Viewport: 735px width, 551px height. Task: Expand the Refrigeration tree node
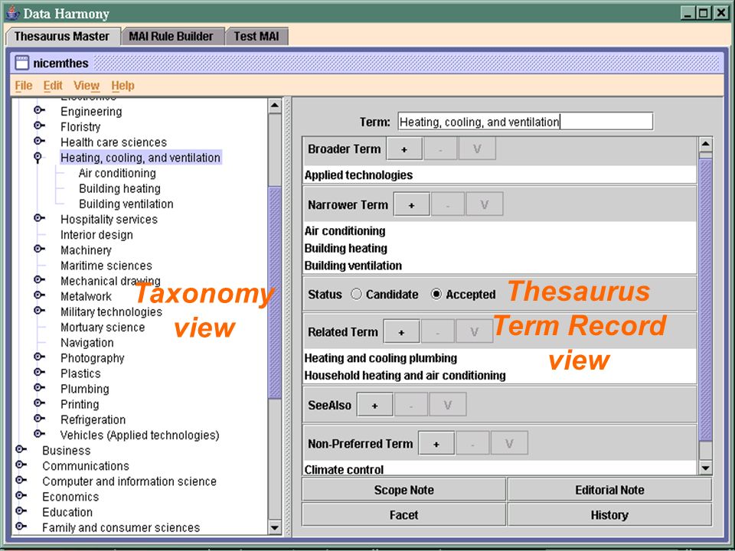39,419
